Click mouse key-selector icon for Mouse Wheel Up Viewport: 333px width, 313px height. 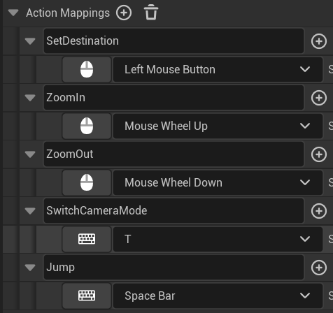click(87, 126)
